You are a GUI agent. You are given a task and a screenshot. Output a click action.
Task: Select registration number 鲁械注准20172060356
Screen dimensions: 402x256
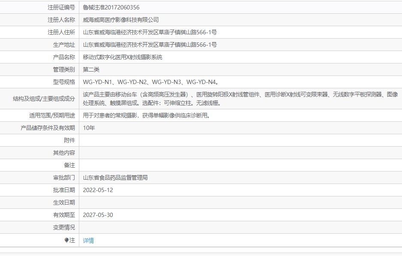tap(111, 7)
